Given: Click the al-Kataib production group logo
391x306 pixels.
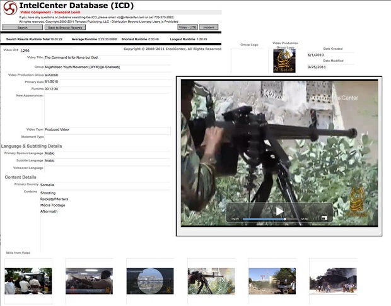Looking at the screenshot, I should tap(284, 61).
